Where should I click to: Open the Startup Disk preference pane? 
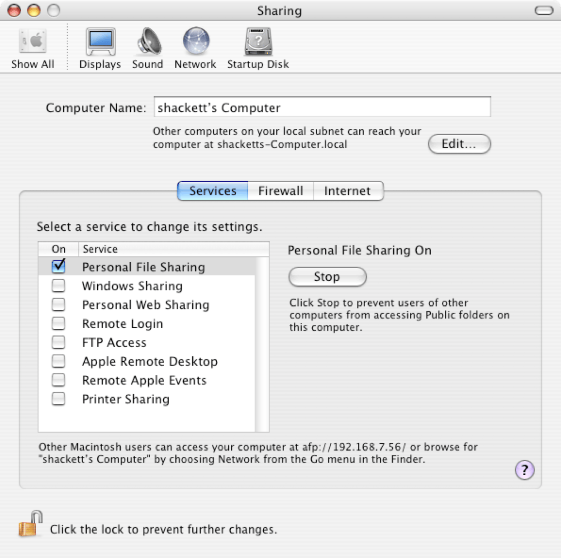coord(258,48)
